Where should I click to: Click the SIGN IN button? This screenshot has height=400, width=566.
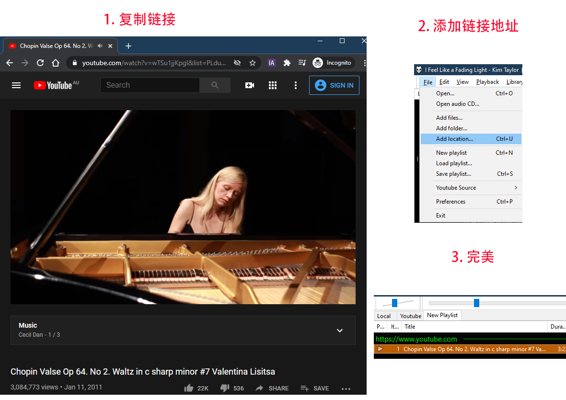click(x=334, y=85)
